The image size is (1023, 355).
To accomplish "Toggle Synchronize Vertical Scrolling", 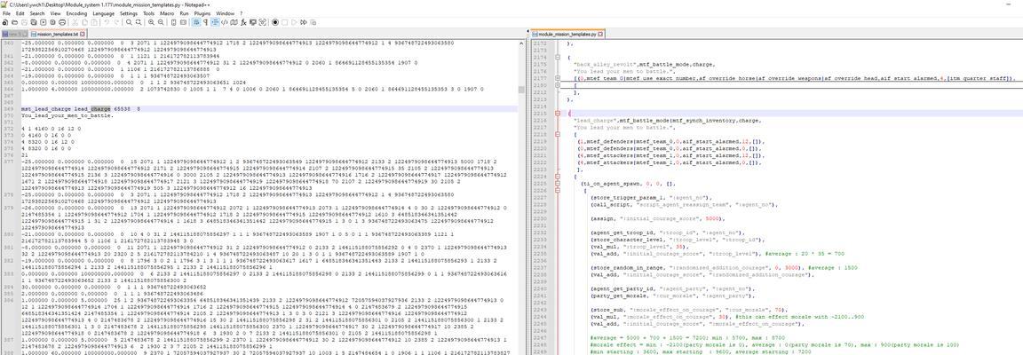I will (x=173, y=21).
